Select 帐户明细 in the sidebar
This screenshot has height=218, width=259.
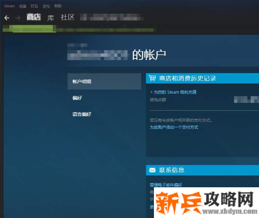tap(105, 81)
